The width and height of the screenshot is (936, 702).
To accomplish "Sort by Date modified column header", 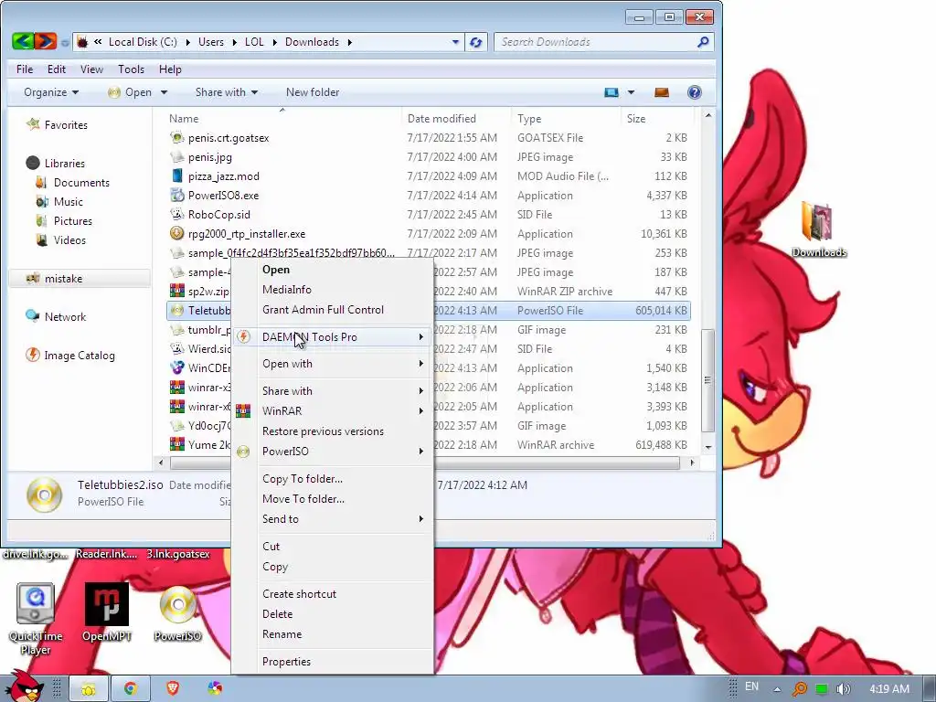I will 441,119.
